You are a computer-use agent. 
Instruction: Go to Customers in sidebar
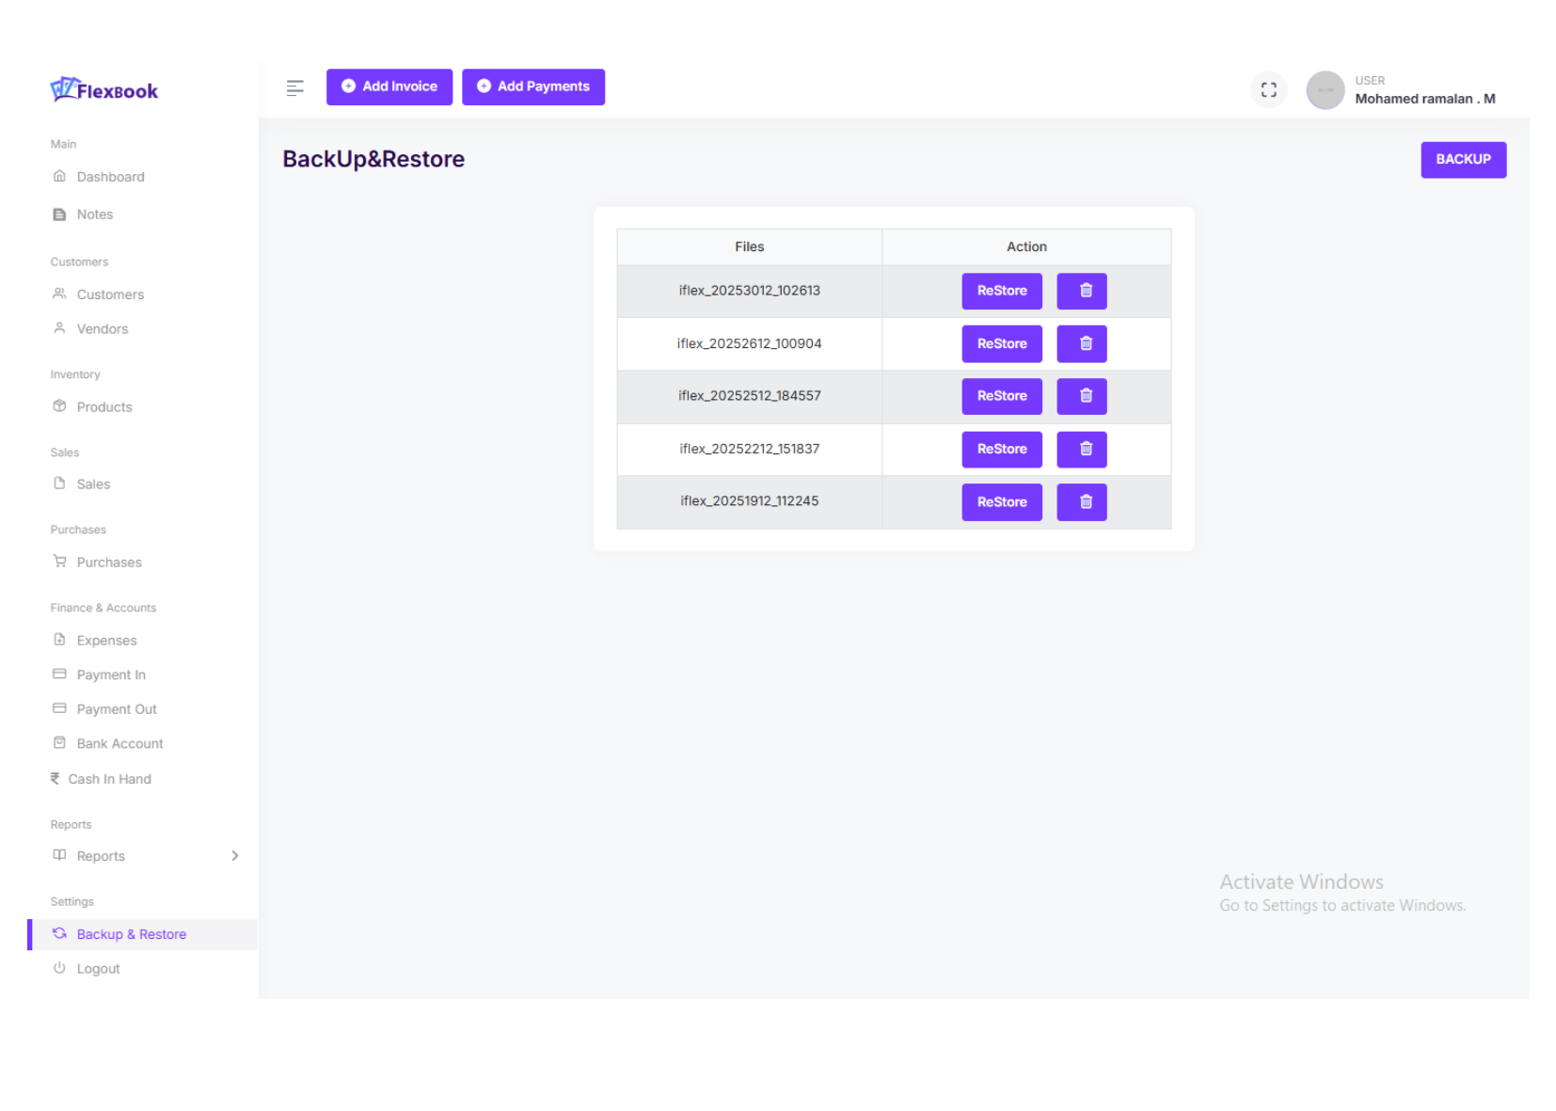coord(110,294)
